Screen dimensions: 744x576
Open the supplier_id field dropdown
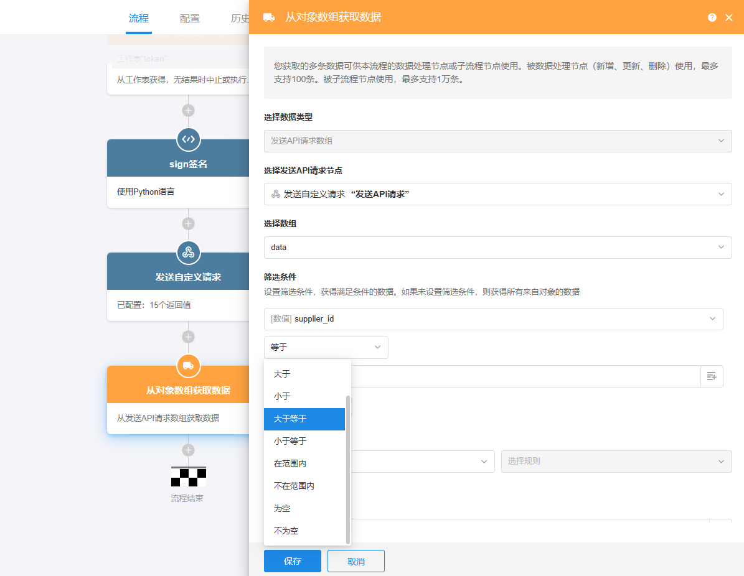pos(493,318)
